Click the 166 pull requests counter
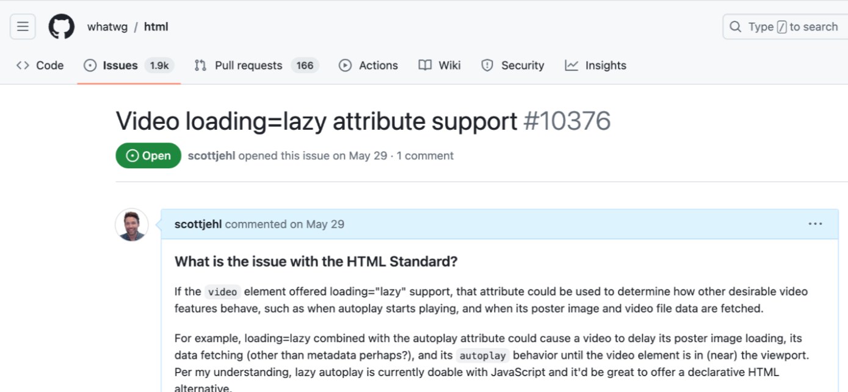Viewport: 848px width, 392px height. [x=305, y=65]
